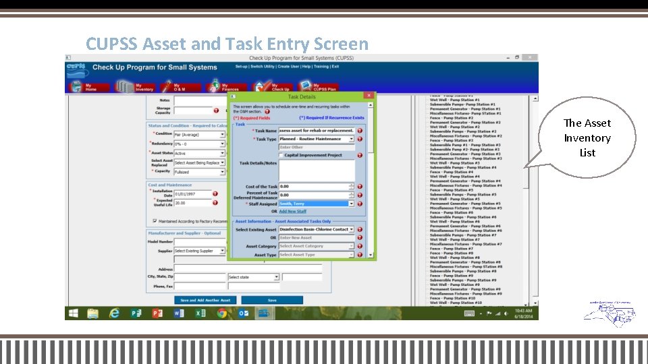Open Word from taskbar
The height and width of the screenshot is (364, 648).
click(x=179, y=313)
